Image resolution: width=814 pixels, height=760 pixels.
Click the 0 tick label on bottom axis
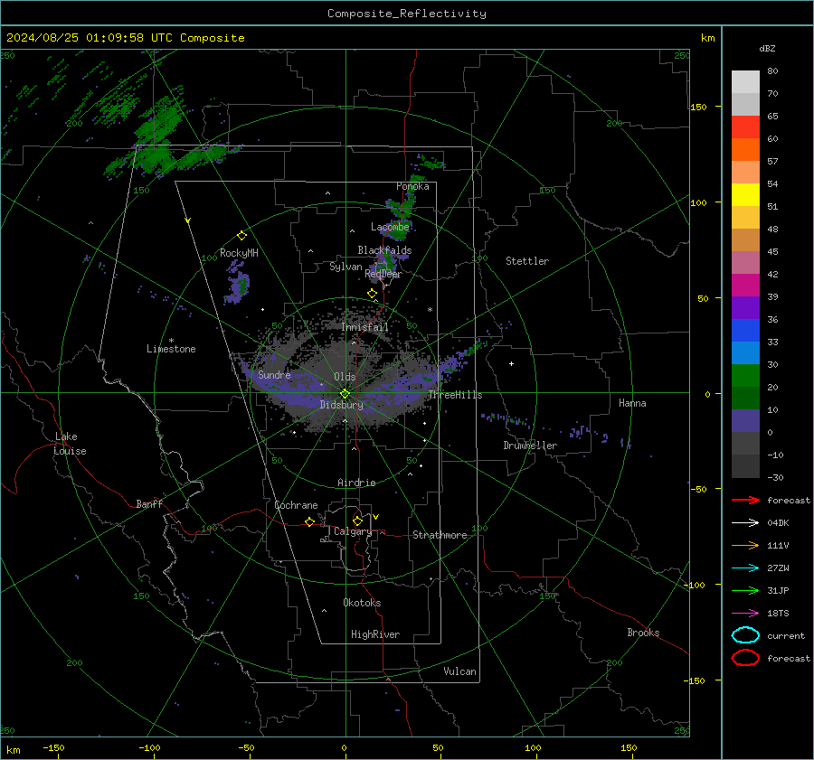click(345, 747)
